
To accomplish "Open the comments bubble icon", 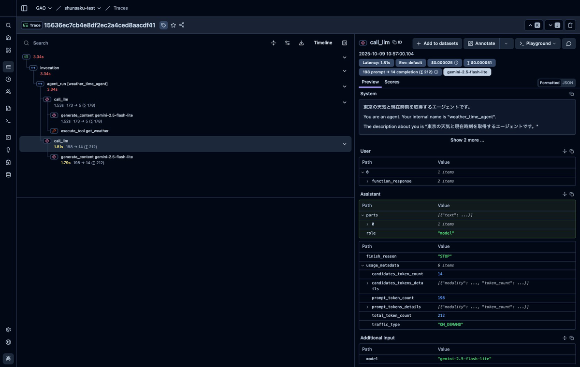I will 569,43.
